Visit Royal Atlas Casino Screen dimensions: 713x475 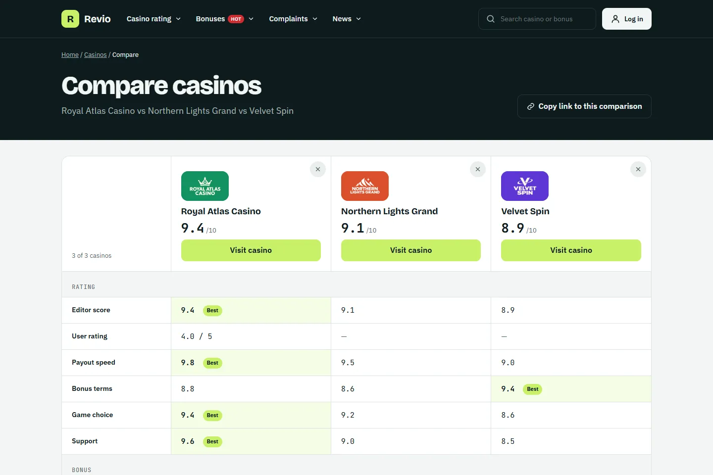click(251, 250)
